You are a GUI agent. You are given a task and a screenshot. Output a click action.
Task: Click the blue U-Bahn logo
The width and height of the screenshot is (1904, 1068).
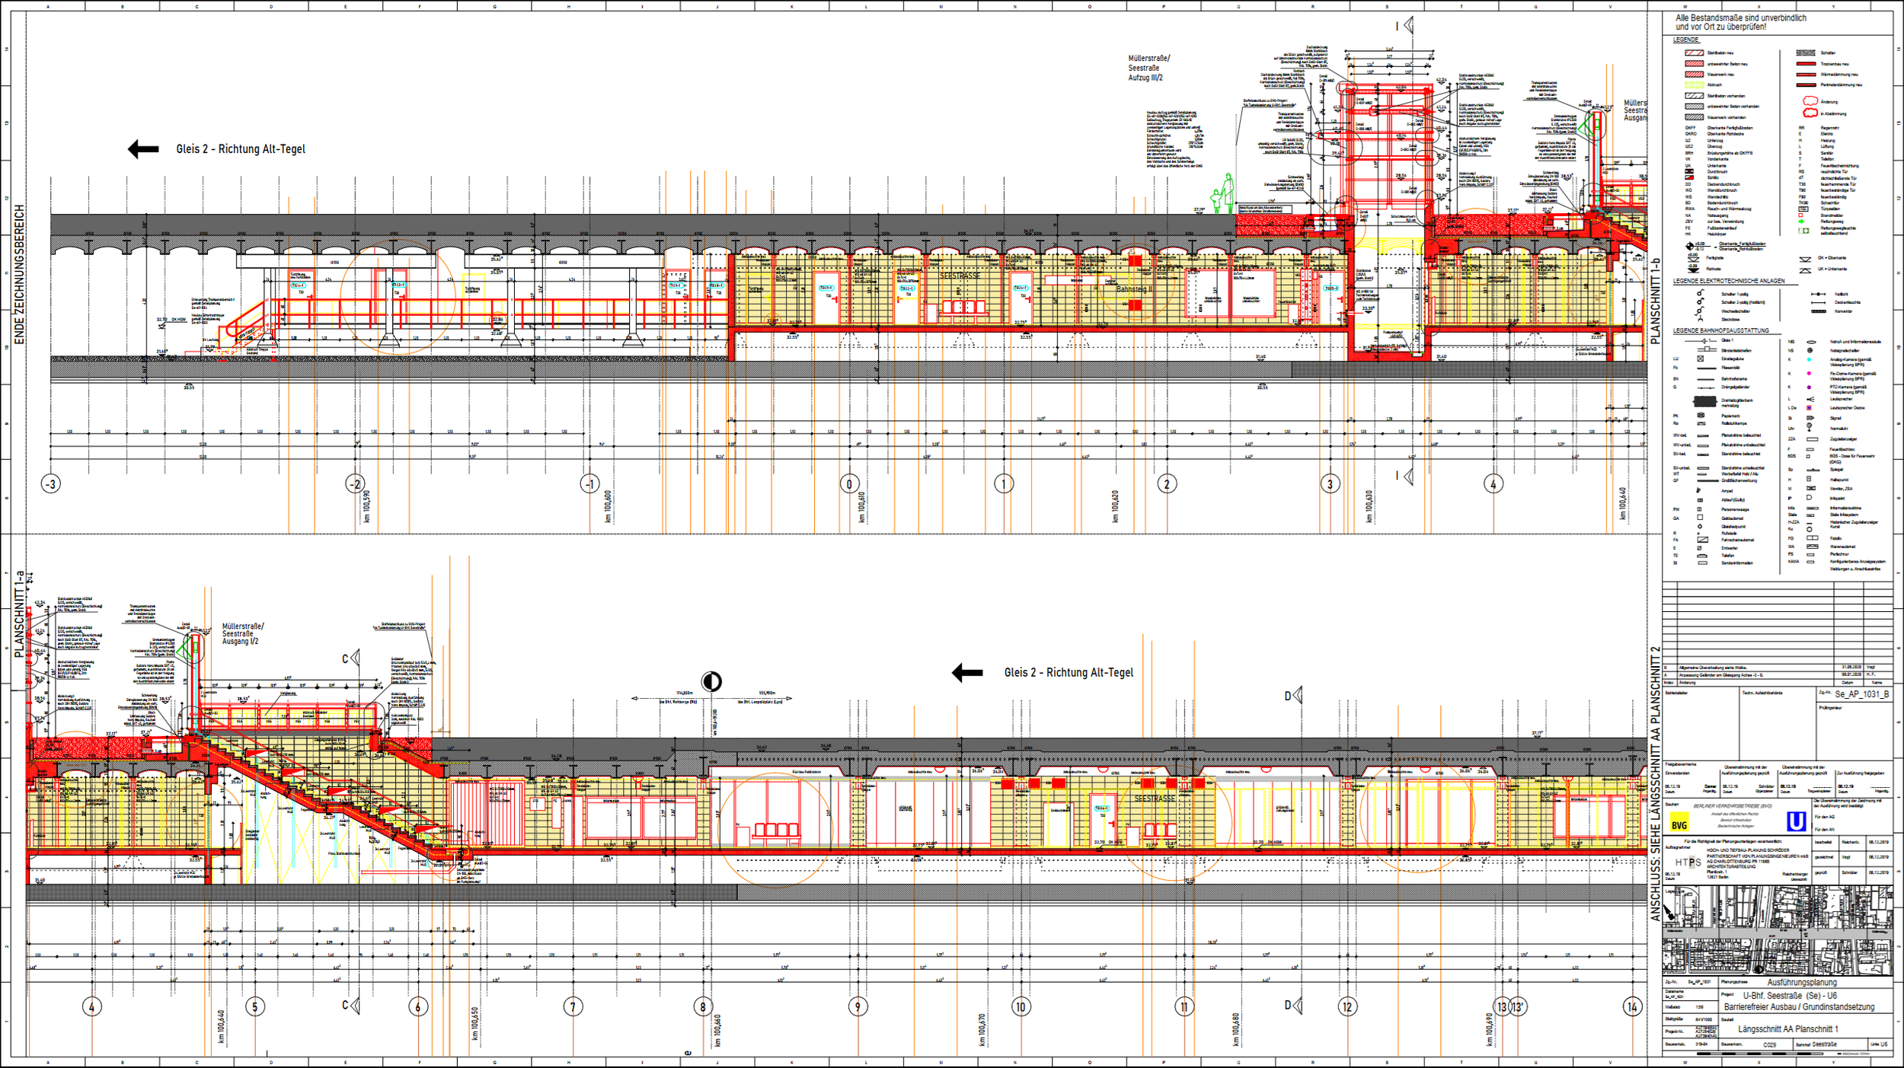coord(1797,821)
